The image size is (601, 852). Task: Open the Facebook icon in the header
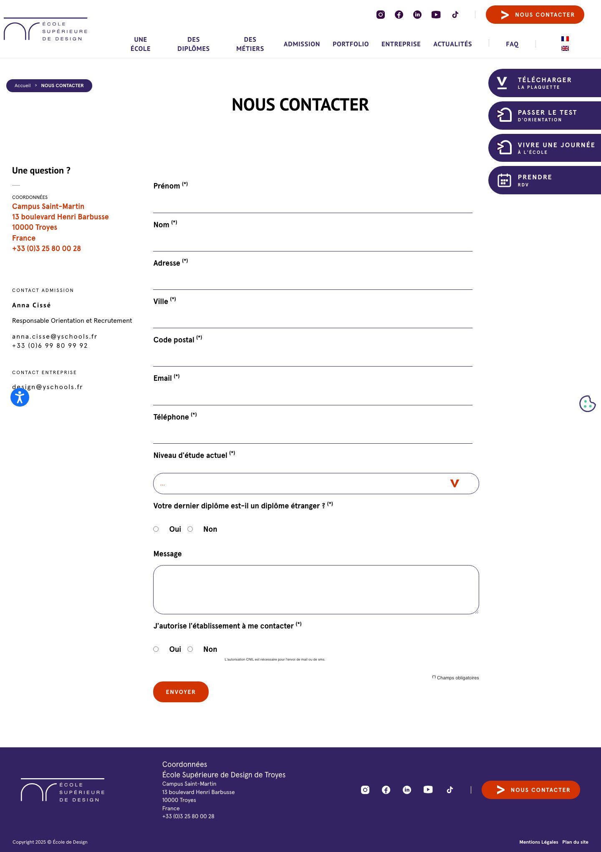[x=399, y=15]
